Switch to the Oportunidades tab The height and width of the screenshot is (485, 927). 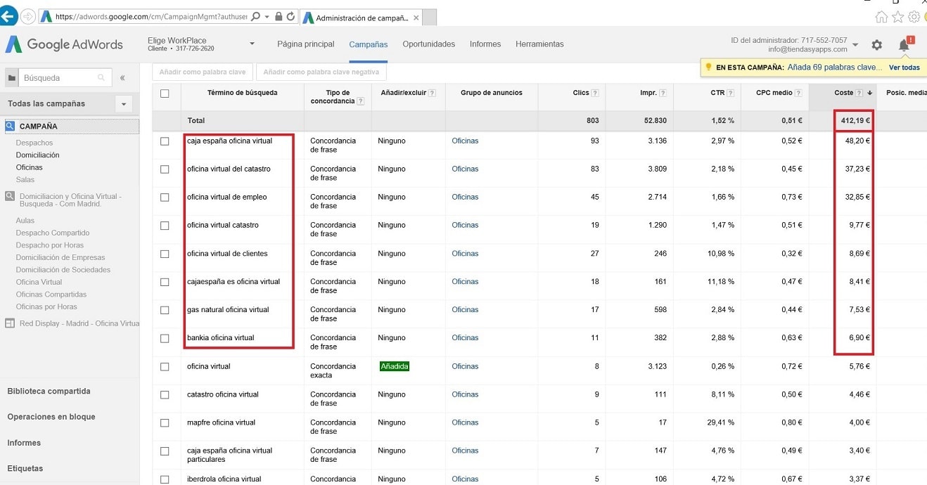coord(428,44)
